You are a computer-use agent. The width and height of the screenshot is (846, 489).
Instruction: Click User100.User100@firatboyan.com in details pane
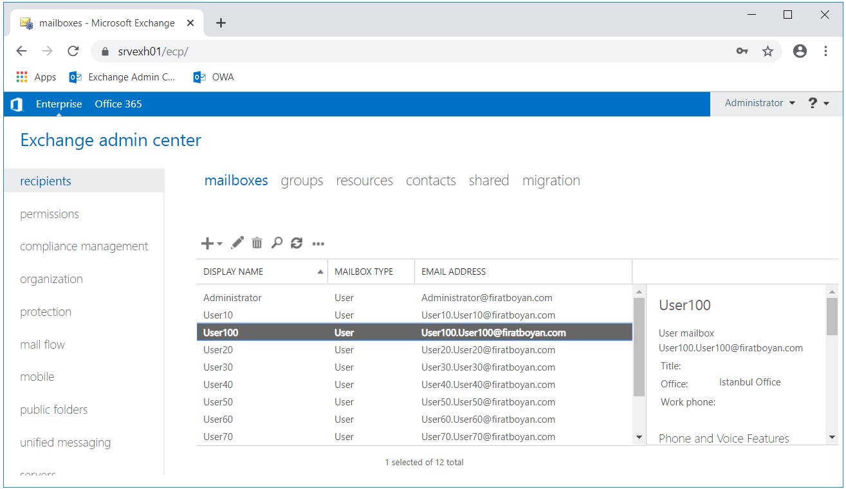click(x=731, y=348)
